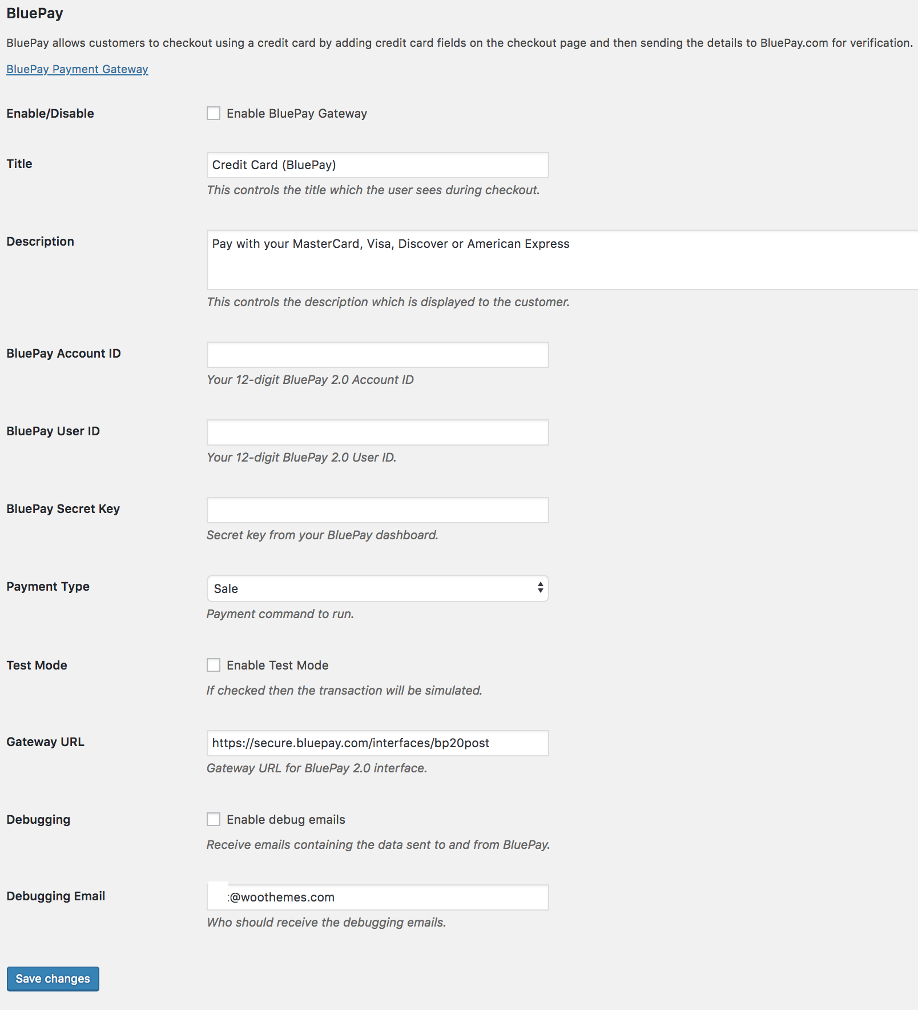Image resolution: width=918 pixels, height=1010 pixels.
Task: Open the BluePay Payment Gateway link
Action: point(77,69)
